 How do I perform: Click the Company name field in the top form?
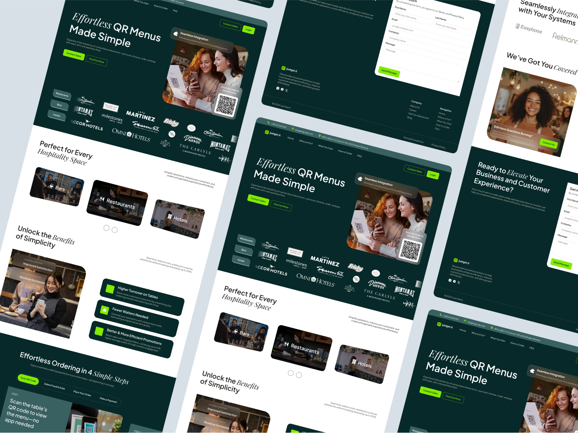427,47
